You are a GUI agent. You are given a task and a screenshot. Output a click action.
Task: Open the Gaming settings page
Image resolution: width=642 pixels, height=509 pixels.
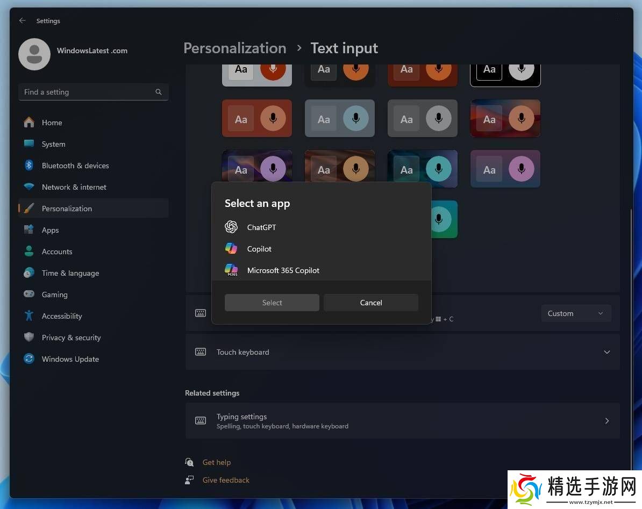(x=55, y=295)
